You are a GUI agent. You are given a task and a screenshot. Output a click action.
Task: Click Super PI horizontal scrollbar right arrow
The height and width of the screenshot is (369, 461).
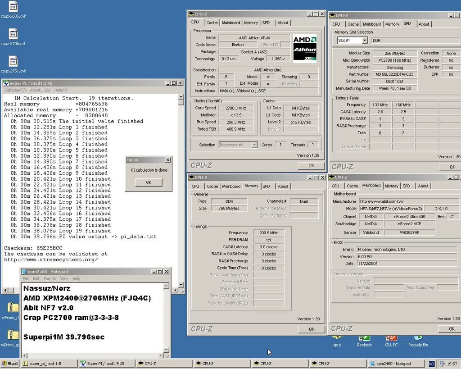point(175,290)
